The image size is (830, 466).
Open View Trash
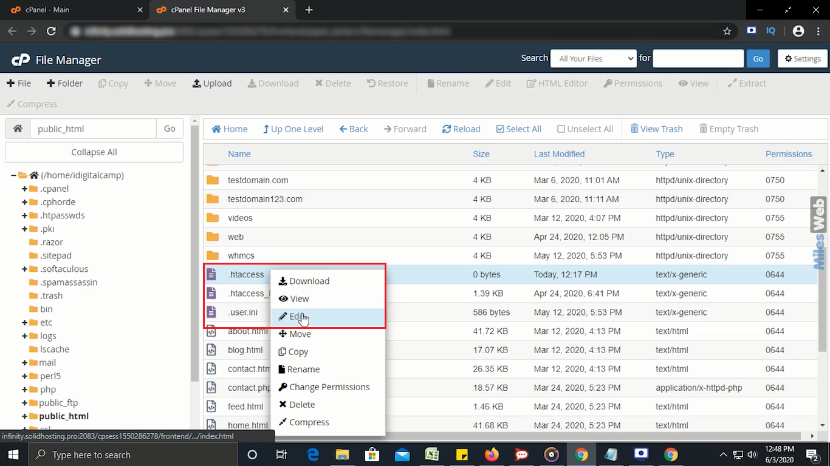coord(656,129)
